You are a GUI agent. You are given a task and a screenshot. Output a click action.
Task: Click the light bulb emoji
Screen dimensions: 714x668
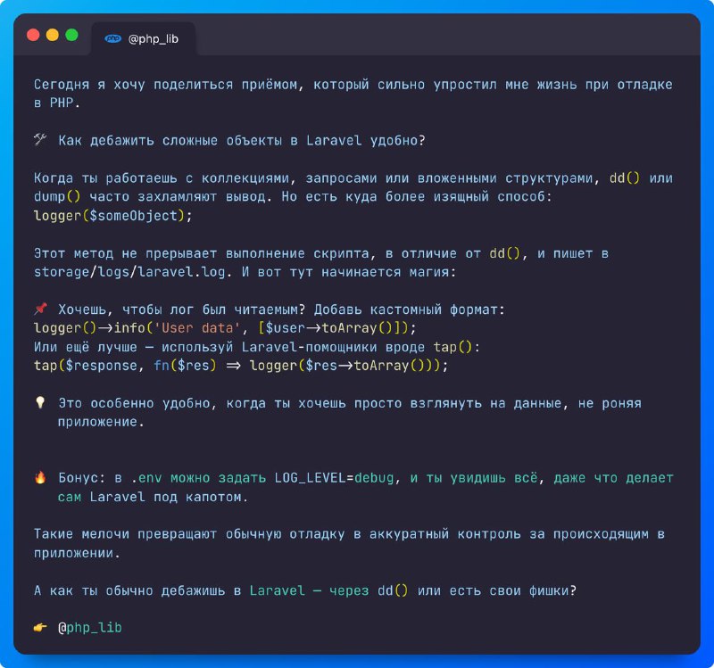[40, 403]
